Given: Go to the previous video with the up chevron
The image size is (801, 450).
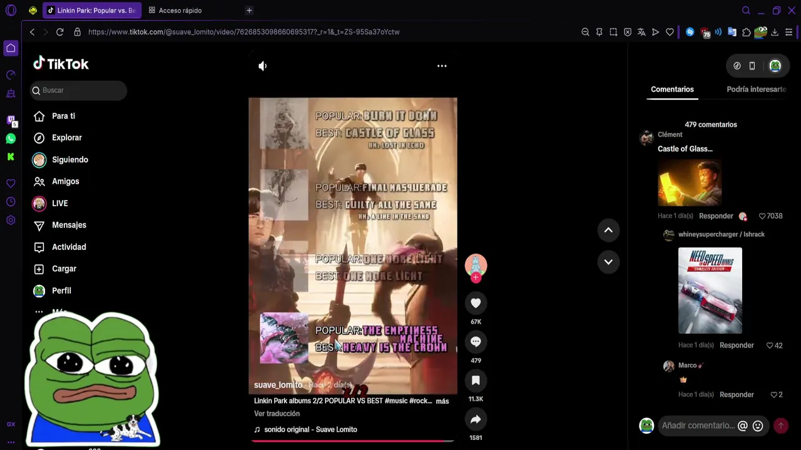Looking at the screenshot, I should pyautogui.click(x=608, y=231).
